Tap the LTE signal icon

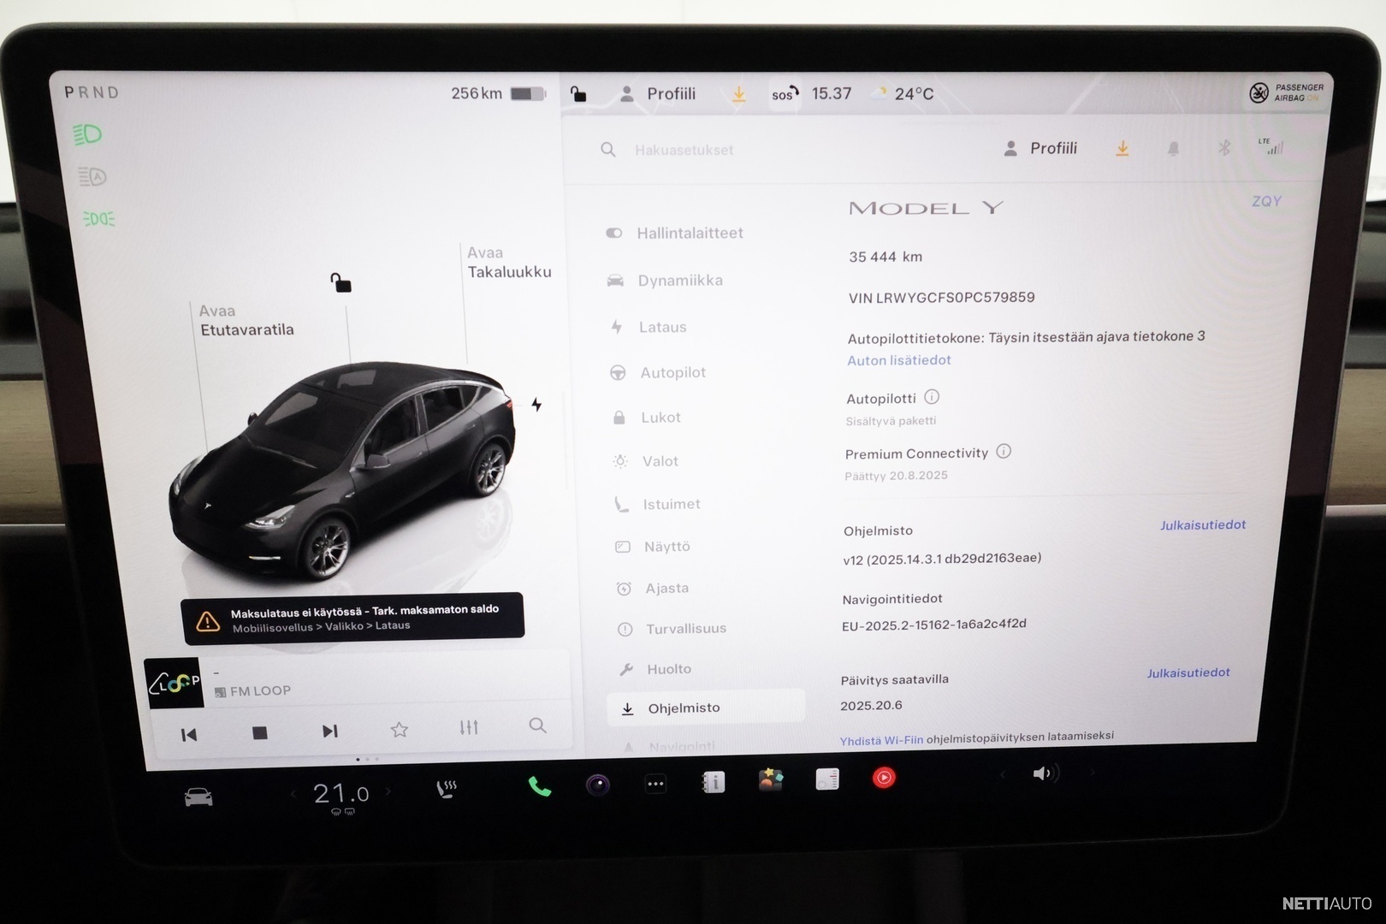(1271, 146)
